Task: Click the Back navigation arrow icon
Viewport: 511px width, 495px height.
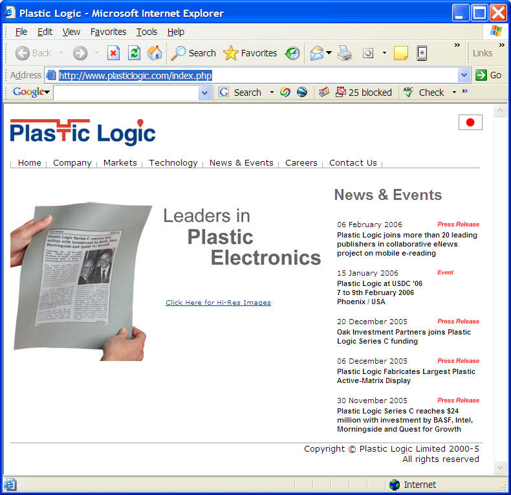Action: [23, 53]
